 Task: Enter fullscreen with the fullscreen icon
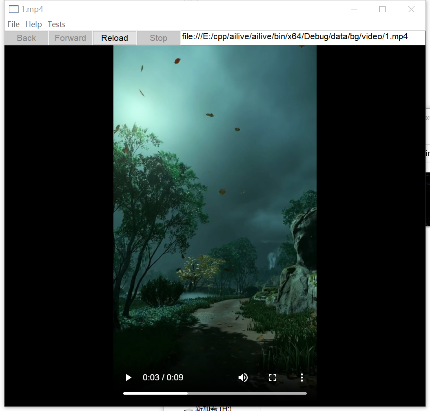point(272,377)
